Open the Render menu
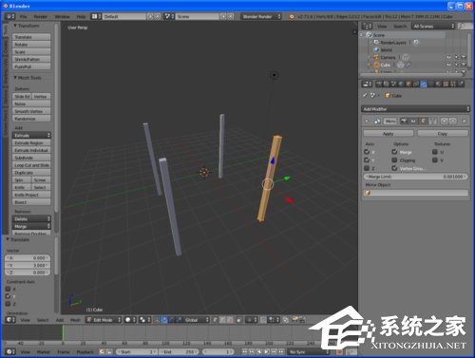This screenshot has height=358, width=475. (40, 16)
